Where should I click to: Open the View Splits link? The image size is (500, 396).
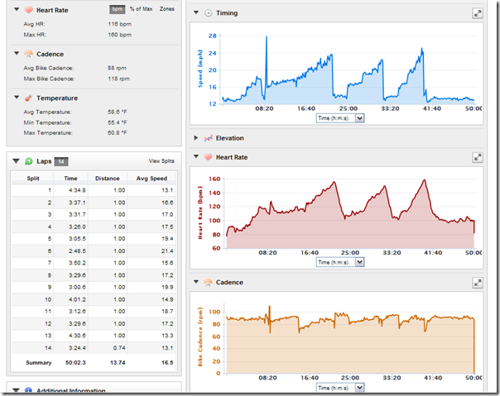161,161
